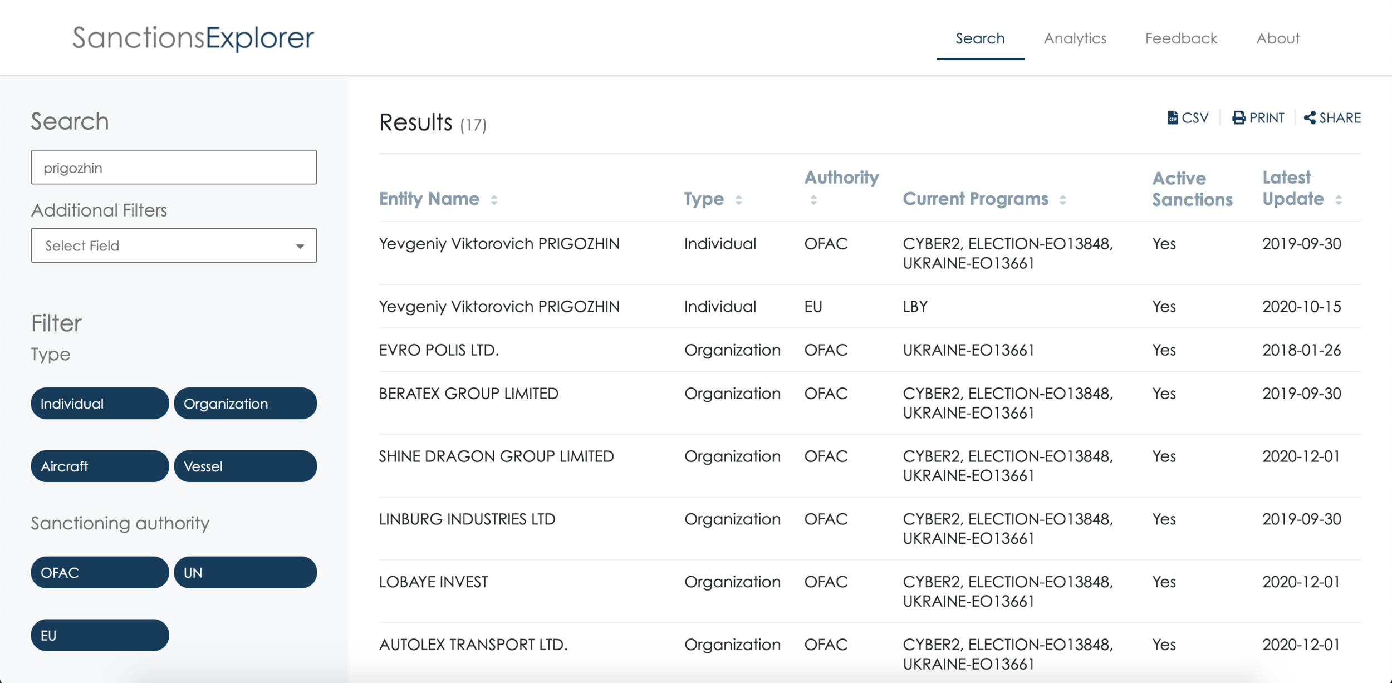Screen dimensions: 1392x683
Task: Sort by Current Programs arrows
Action: pyautogui.click(x=1062, y=200)
